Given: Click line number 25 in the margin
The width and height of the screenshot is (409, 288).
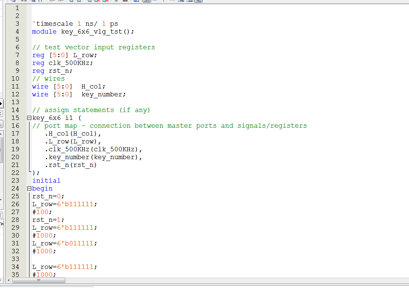Looking at the screenshot, I should click(15, 196).
